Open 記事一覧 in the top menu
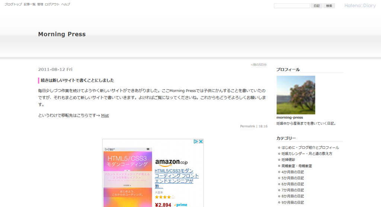 (30, 4)
